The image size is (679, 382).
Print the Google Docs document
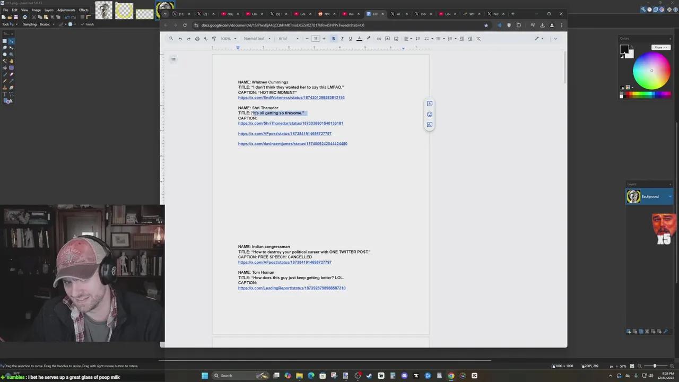click(x=197, y=38)
